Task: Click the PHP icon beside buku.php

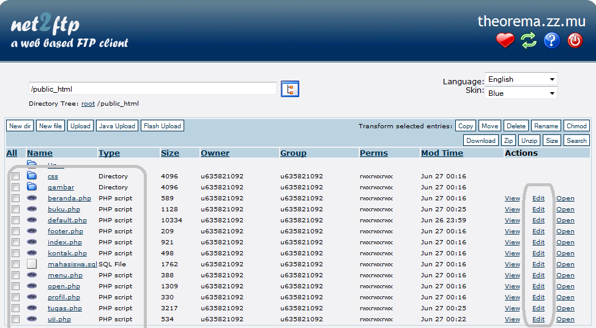Action: (x=32, y=209)
